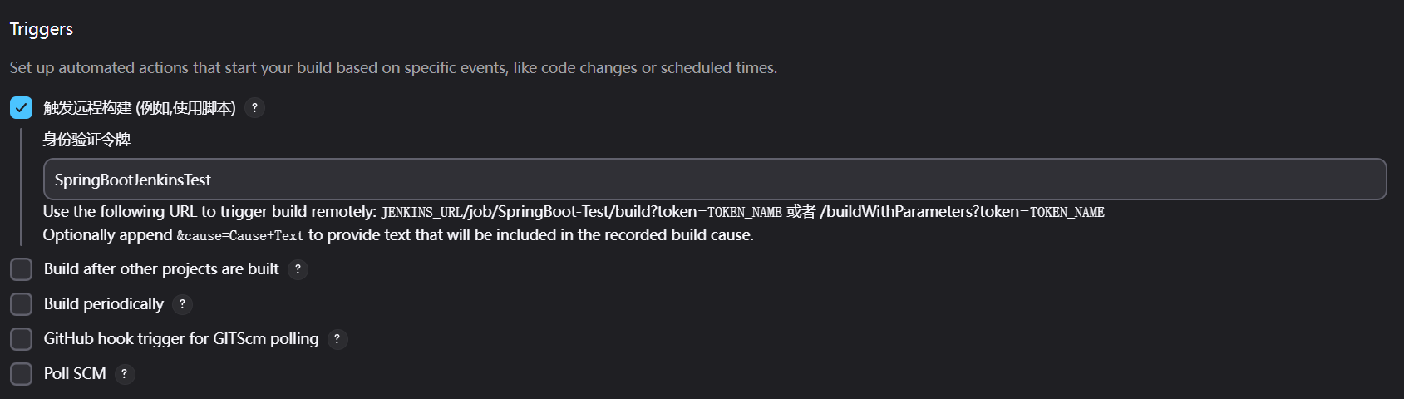
Task: Click 'GitHub hook trigger for GITScm polling' label
Action: (181, 339)
